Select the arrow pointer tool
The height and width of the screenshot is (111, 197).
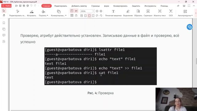click(4, 11)
